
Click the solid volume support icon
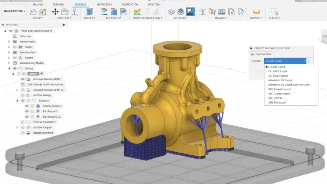114,12
